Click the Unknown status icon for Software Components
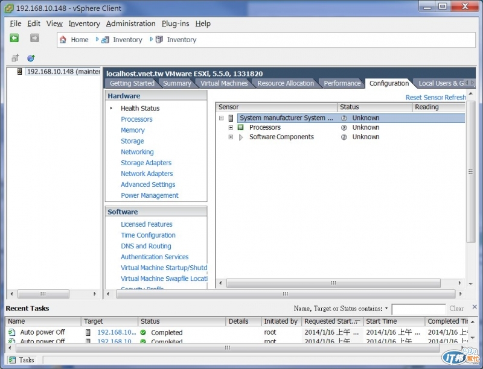Viewport: 483px width, 369px height. coord(344,137)
